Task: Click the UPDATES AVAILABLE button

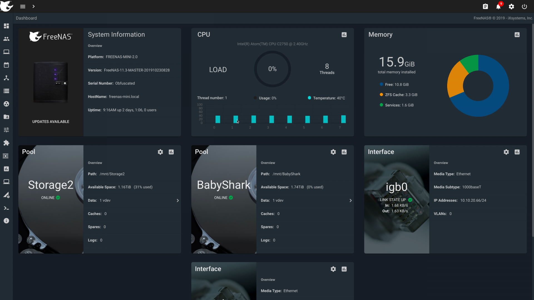Action: pyautogui.click(x=51, y=122)
